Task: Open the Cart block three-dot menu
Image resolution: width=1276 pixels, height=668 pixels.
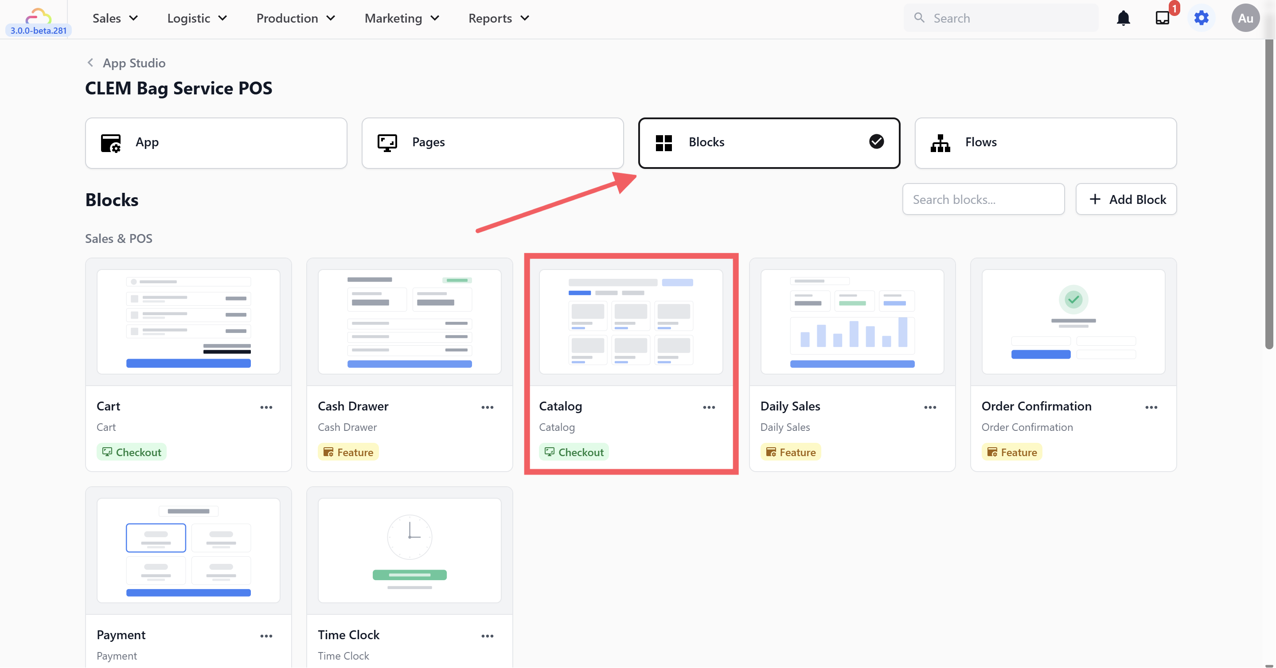Action: coord(266,407)
